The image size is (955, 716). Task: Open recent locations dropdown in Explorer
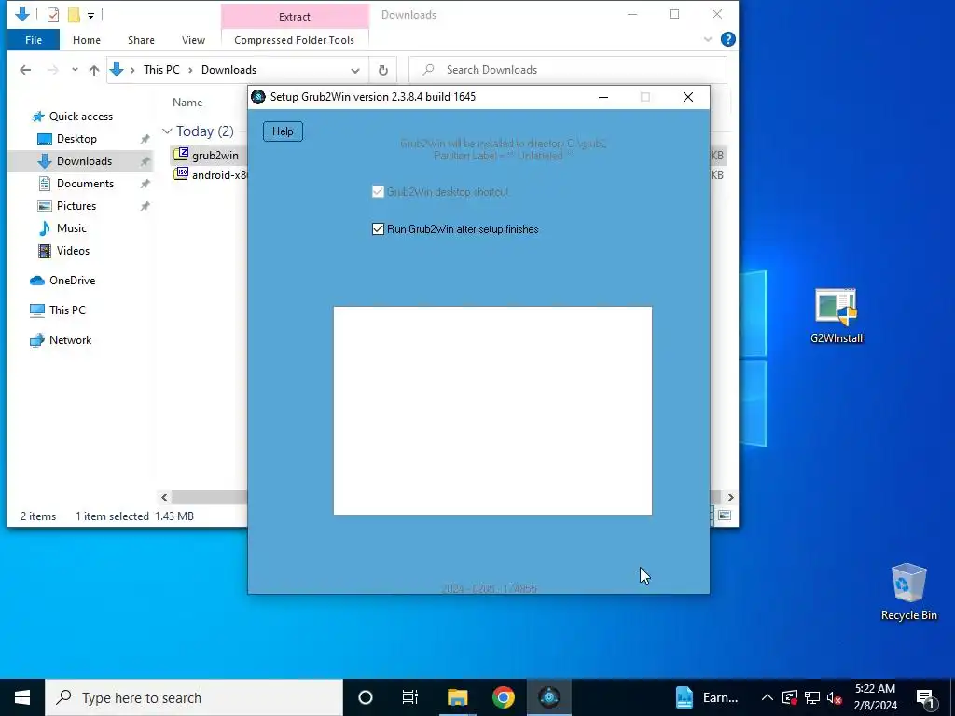click(x=75, y=70)
